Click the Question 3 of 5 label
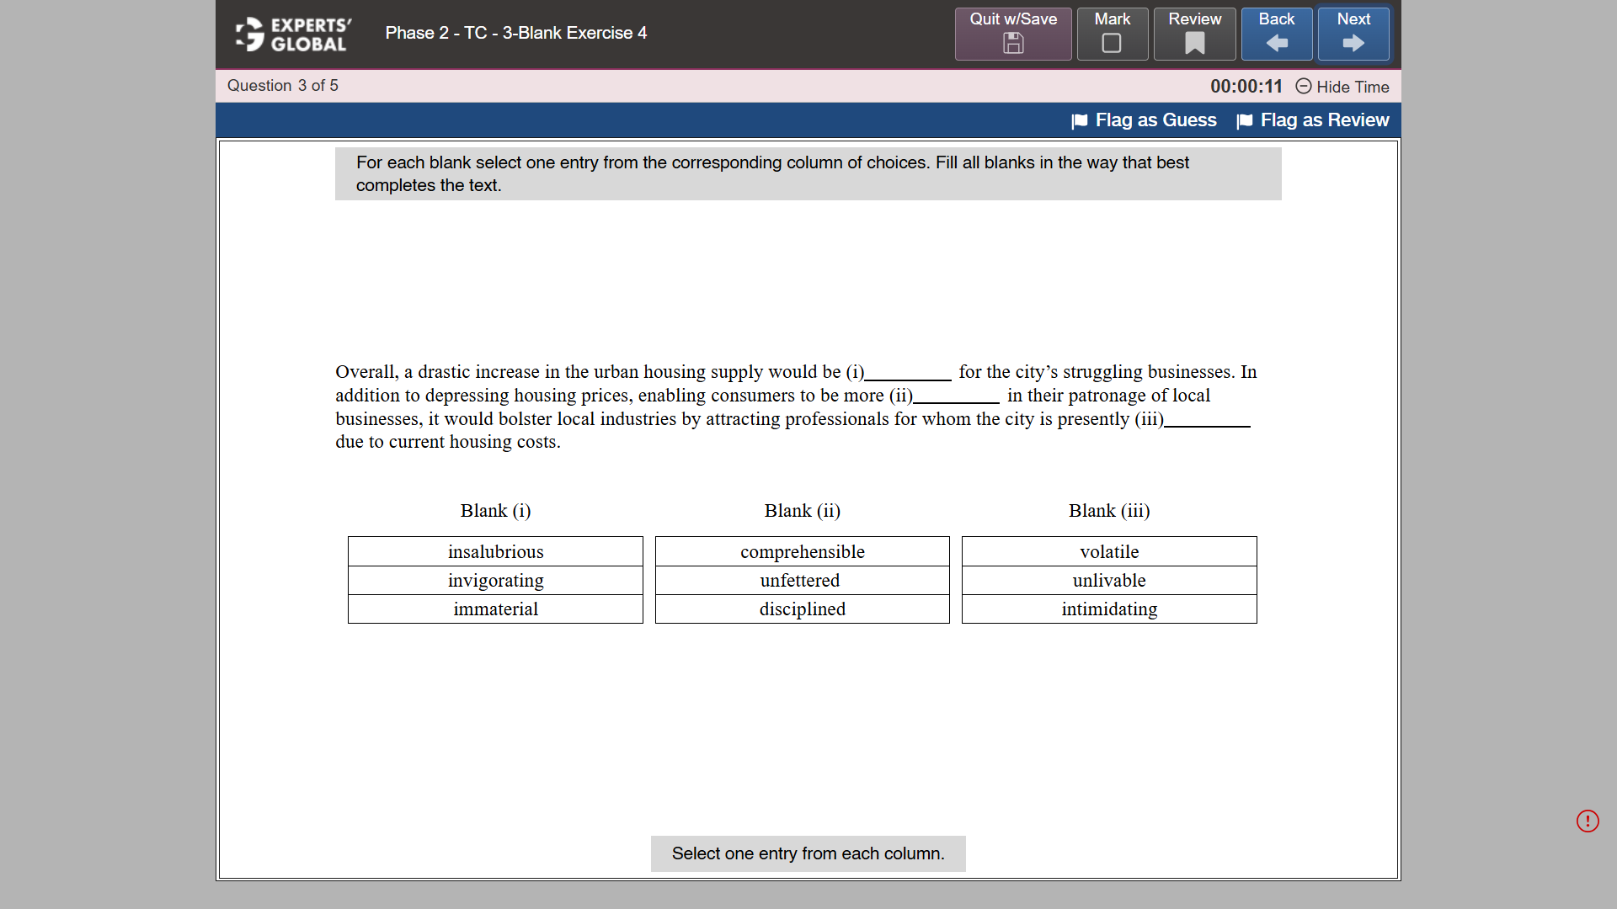 tap(282, 85)
